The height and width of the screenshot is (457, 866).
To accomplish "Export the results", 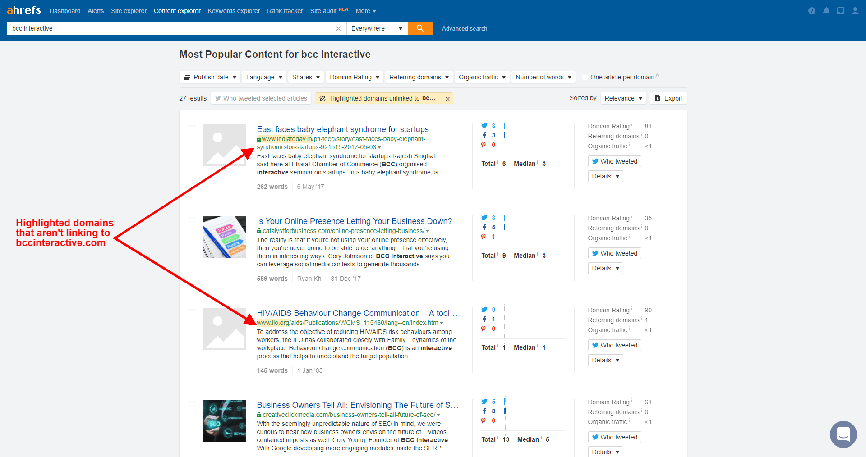I will (x=668, y=98).
